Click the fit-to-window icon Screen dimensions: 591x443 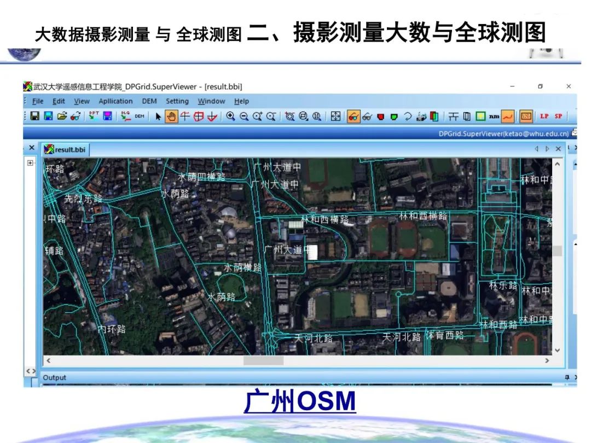(x=336, y=116)
